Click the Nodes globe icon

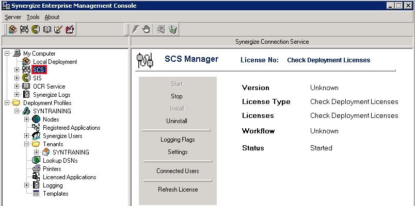tap(36, 119)
